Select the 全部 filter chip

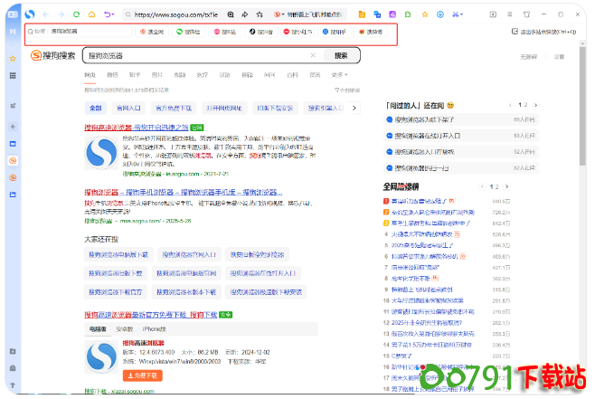point(96,108)
